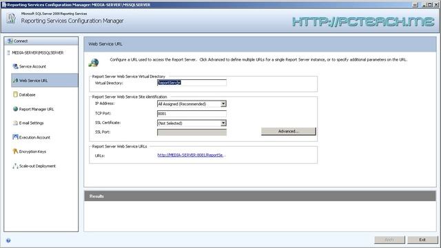Click the Scale-out Deployment icon
The width and height of the screenshot is (441, 248).
pos(15,166)
